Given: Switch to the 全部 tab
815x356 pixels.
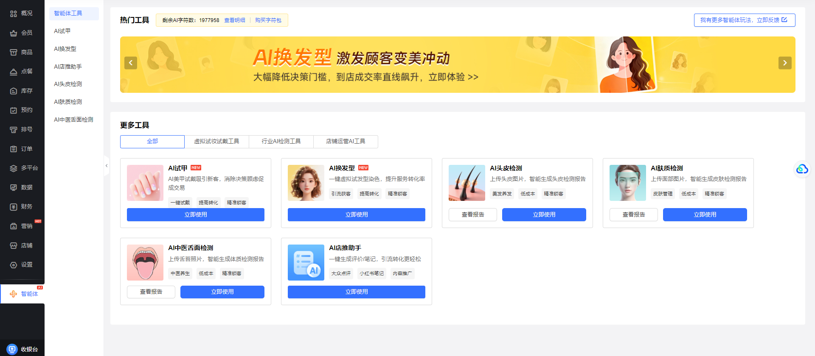Looking at the screenshot, I should click(x=152, y=142).
